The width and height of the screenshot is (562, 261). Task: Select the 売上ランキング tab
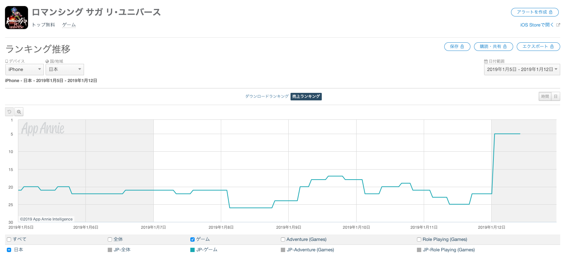click(x=306, y=96)
